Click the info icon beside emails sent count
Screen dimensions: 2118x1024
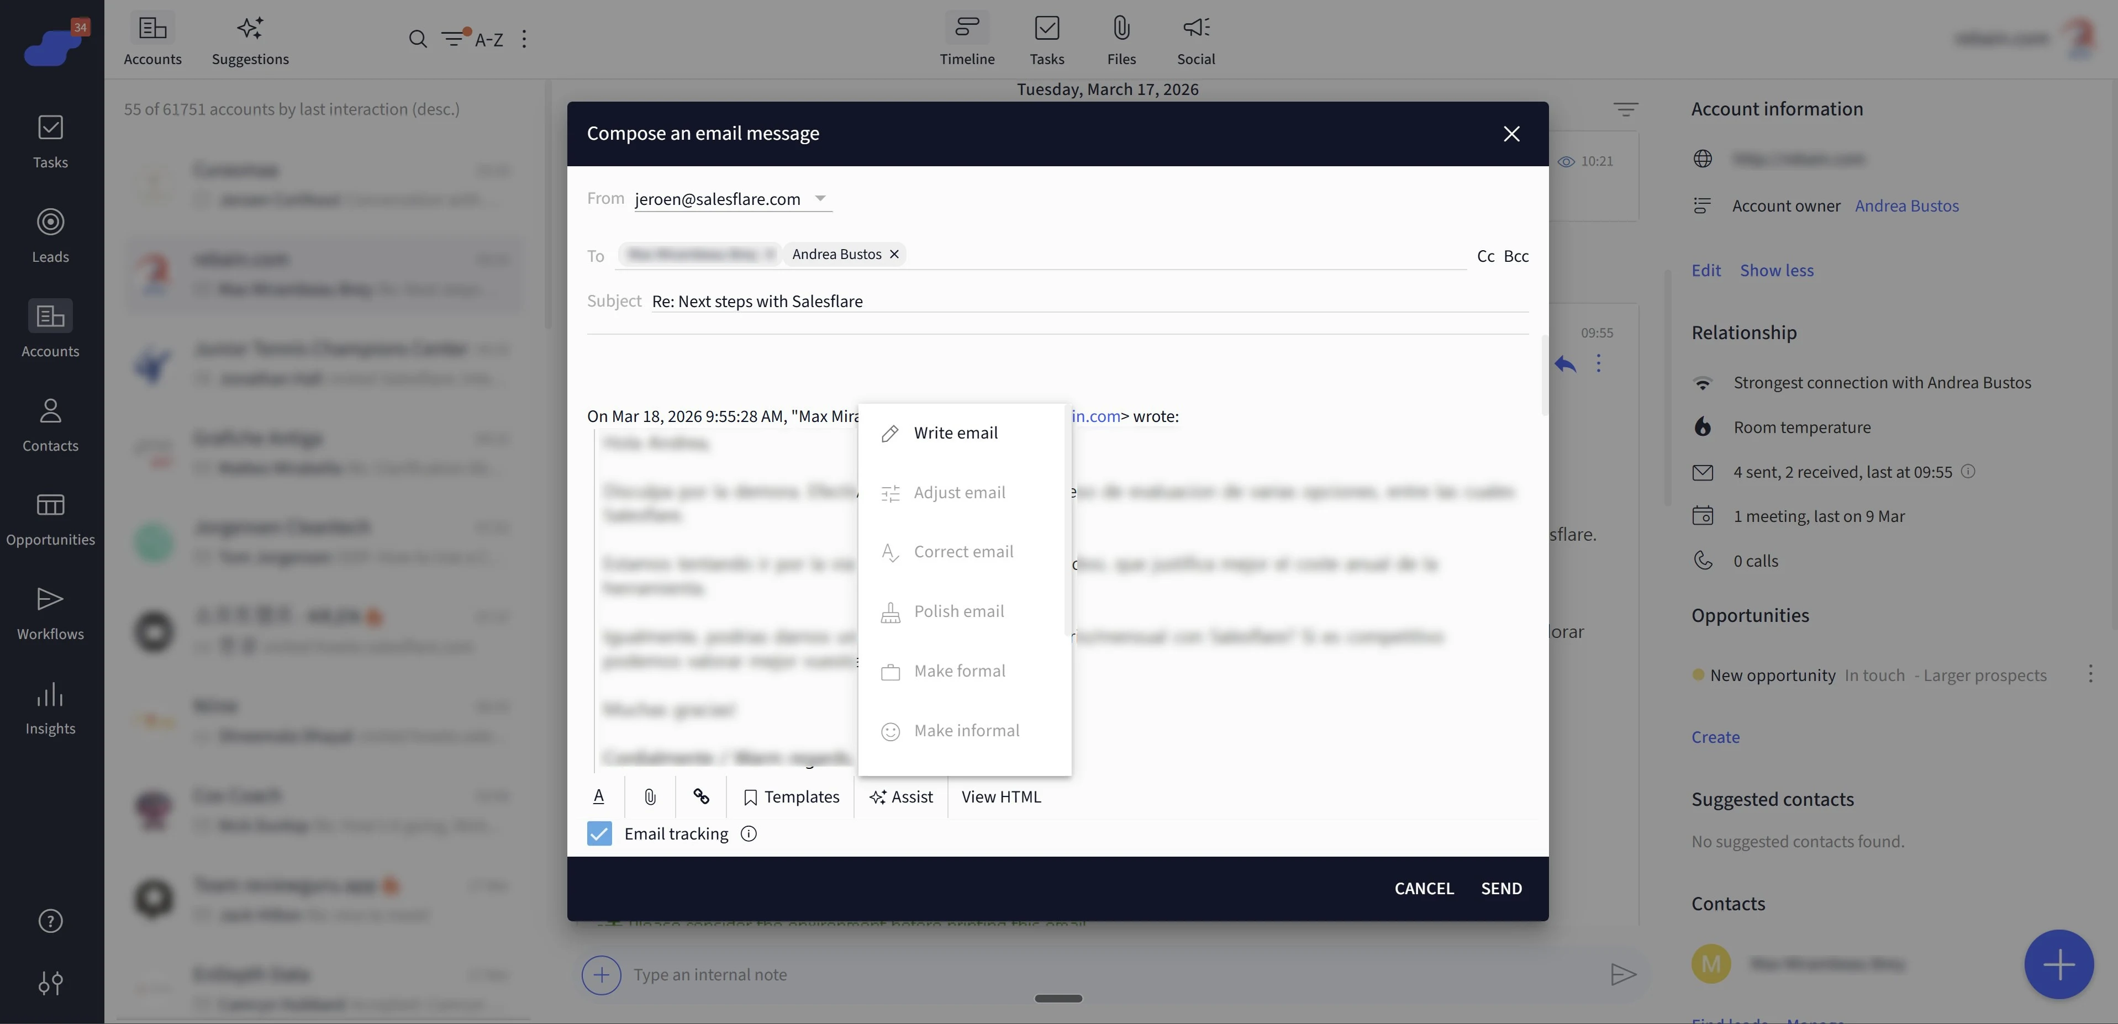point(1968,471)
